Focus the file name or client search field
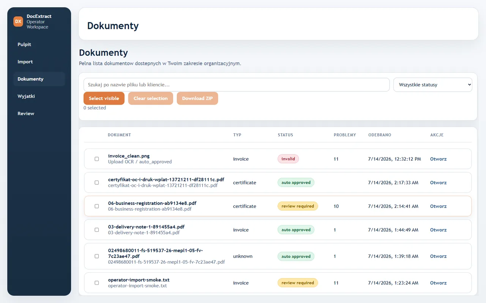The width and height of the screenshot is (486, 303). pyautogui.click(x=237, y=85)
